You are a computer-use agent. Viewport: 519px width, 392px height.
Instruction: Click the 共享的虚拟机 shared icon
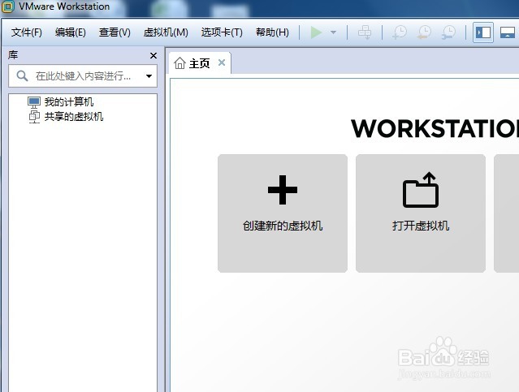34,117
